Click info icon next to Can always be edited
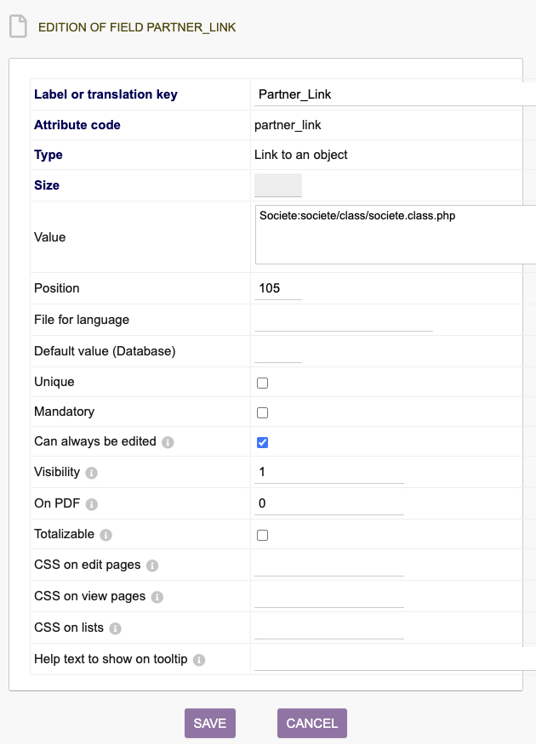 point(168,442)
